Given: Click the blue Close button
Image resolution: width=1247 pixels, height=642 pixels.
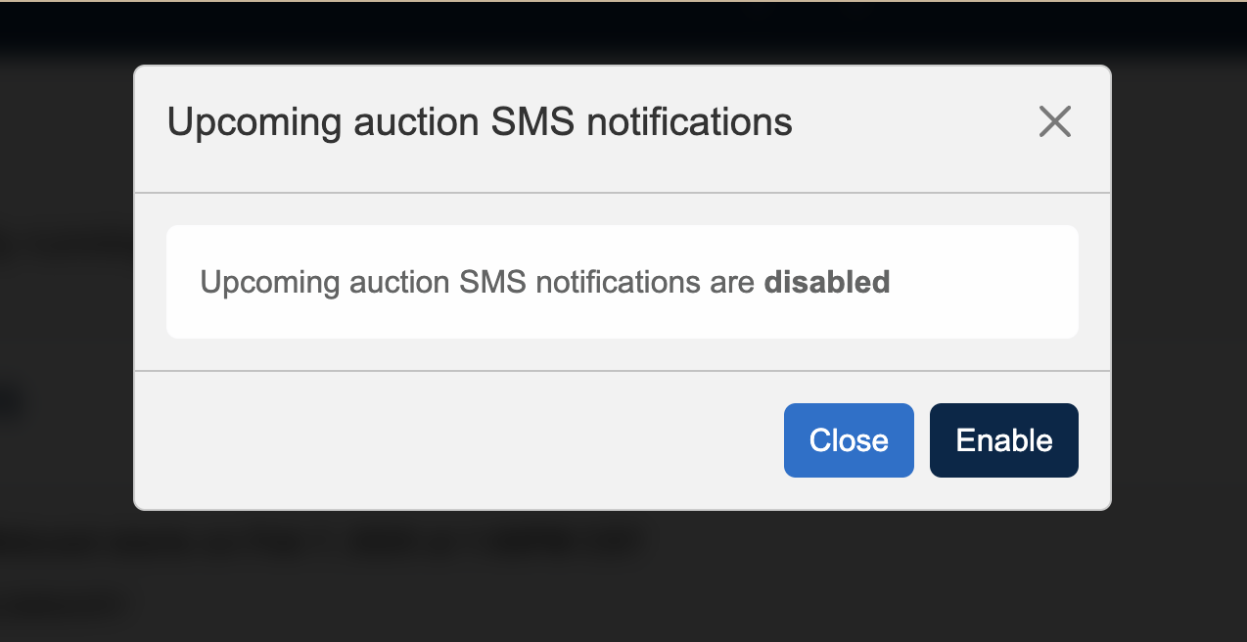Looking at the screenshot, I should click(x=849, y=440).
